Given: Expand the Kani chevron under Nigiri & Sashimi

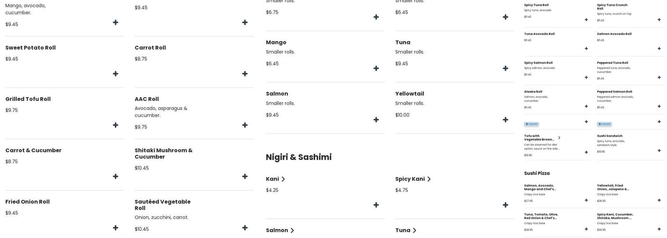Looking at the screenshot, I should [283, 179].
